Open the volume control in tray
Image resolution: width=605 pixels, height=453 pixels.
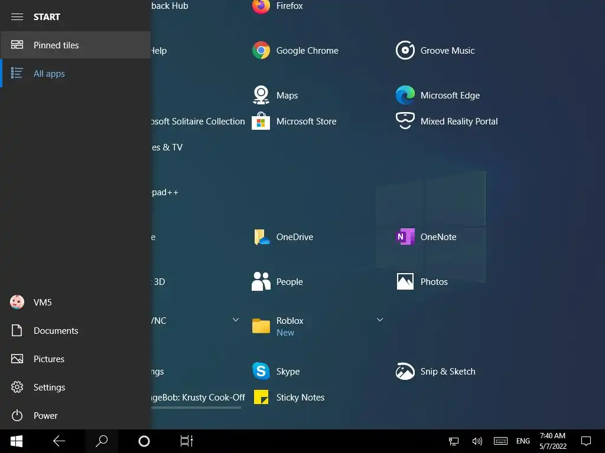tap(477, 441)
